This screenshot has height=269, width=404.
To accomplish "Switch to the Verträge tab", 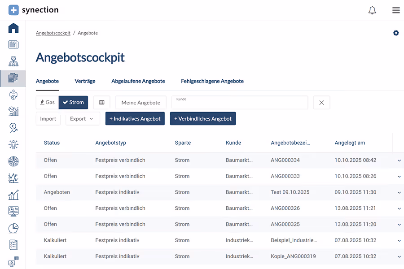I will coord(85,81).
